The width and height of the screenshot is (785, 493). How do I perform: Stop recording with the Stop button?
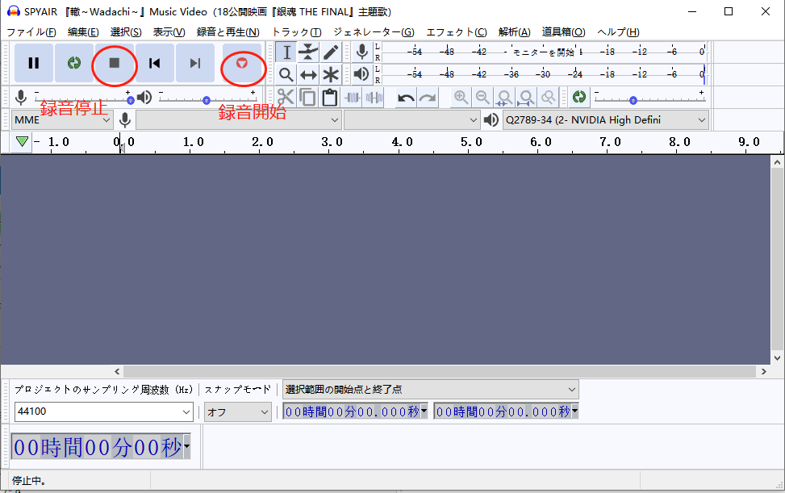[115, 63]
